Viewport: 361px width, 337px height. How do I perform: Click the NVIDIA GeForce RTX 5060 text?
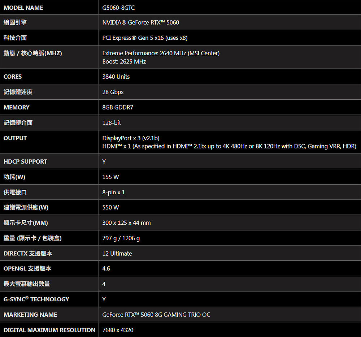click(140, 22)
